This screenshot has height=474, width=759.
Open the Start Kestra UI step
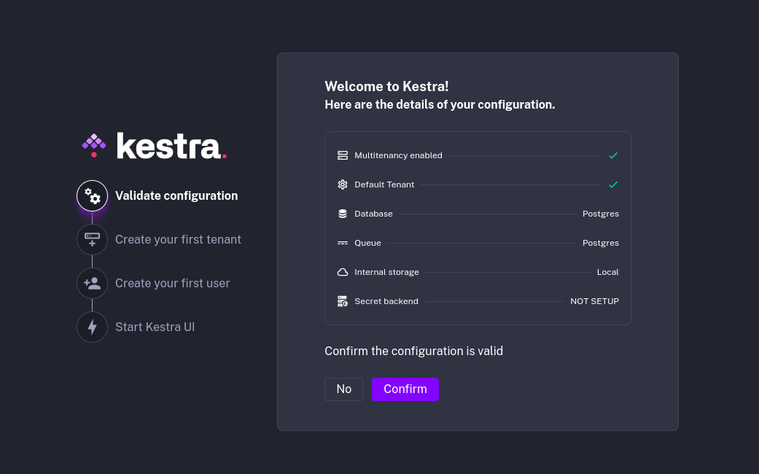tap(155, 327)
